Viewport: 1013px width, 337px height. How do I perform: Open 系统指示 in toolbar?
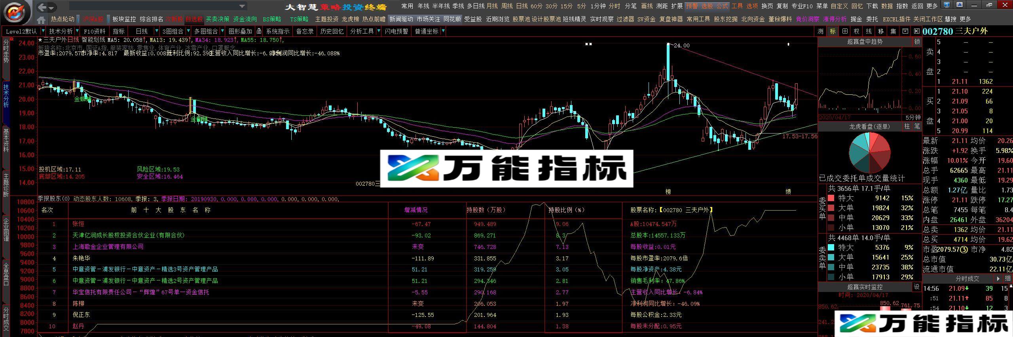click(277, 31)
